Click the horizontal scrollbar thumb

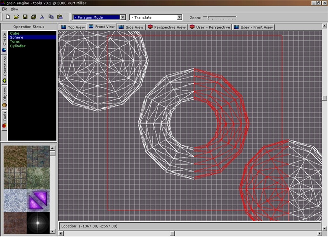coord(172,233)
